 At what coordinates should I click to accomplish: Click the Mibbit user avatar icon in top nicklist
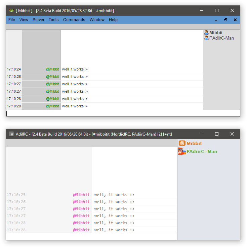[206, 33]
